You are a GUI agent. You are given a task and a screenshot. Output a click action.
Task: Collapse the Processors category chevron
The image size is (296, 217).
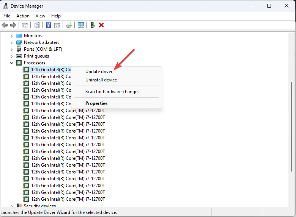pos(11,63)
